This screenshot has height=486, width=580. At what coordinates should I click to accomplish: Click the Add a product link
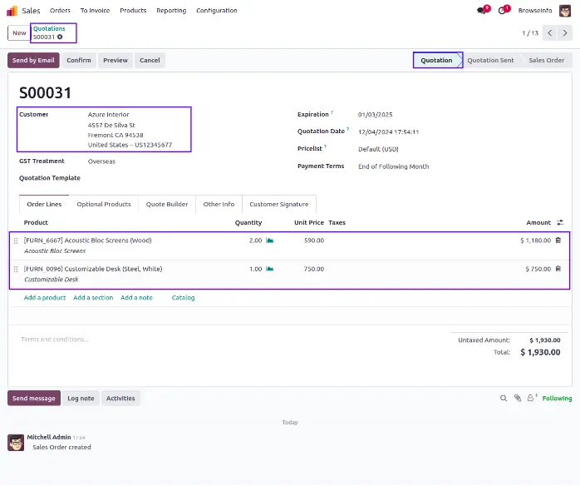[x=45, y=297]
